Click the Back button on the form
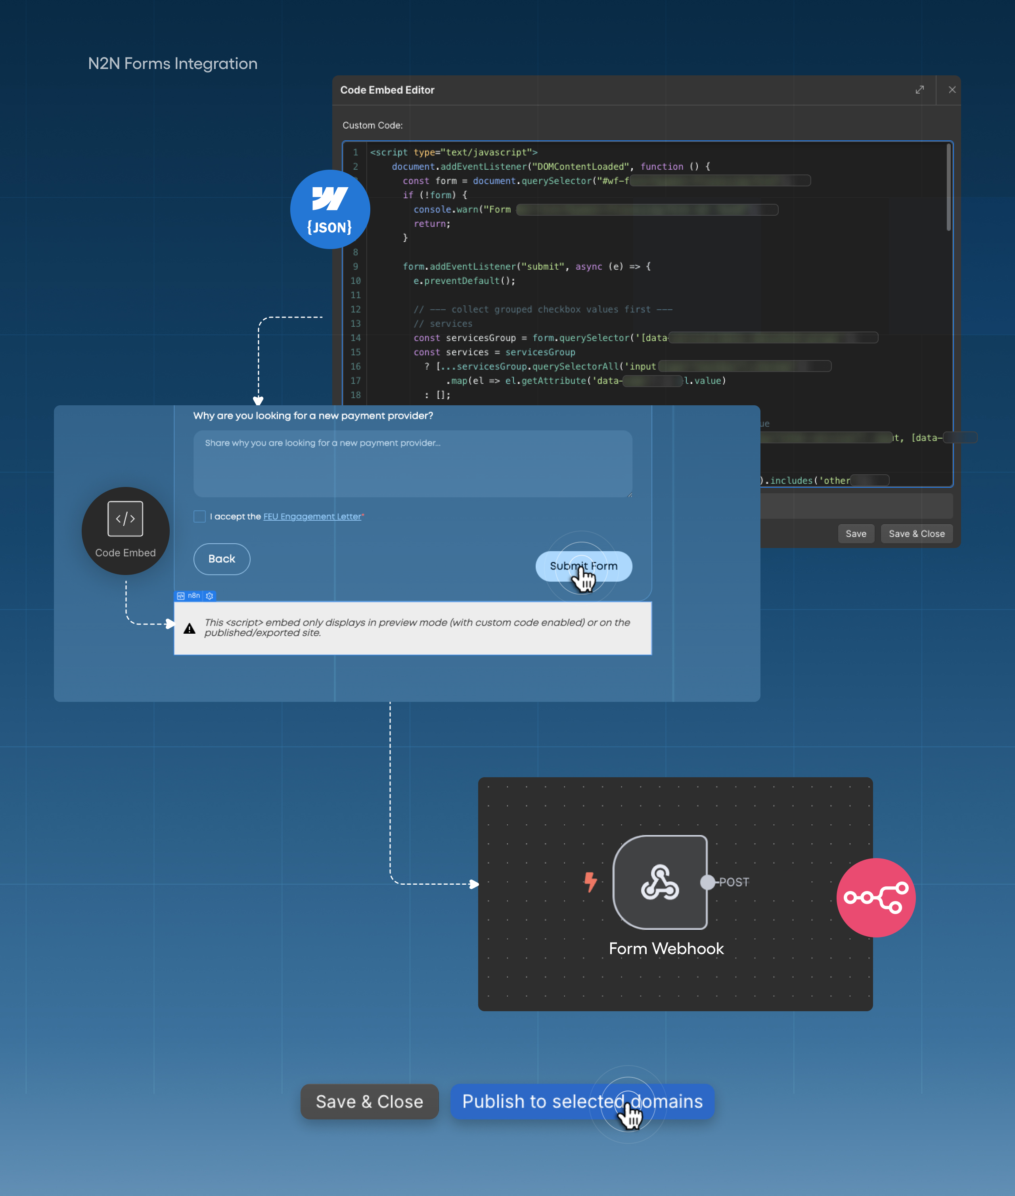 [x=222, y=559]
